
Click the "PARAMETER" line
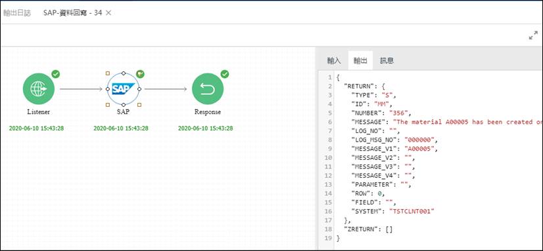click(381, 185)
